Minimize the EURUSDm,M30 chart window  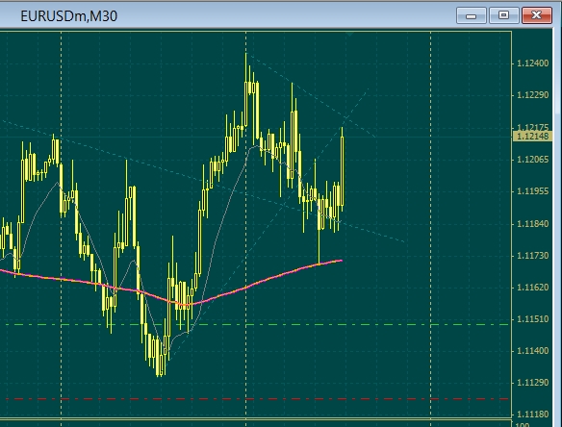click(471, 15)
